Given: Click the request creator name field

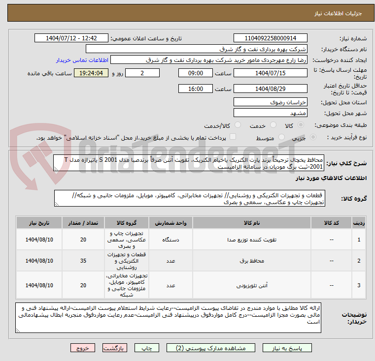Looking at the screenshot, I should pos(208,60).
